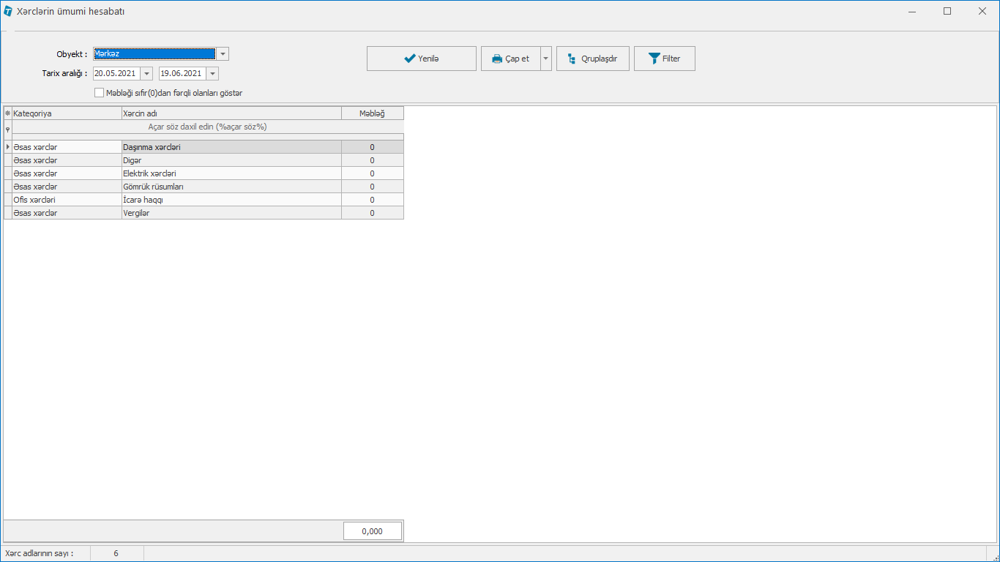Open the Filter funnel button

664,59
